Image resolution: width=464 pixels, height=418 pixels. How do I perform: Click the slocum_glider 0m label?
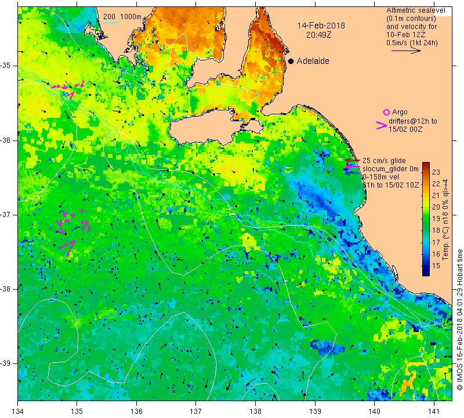click(390, 169)
